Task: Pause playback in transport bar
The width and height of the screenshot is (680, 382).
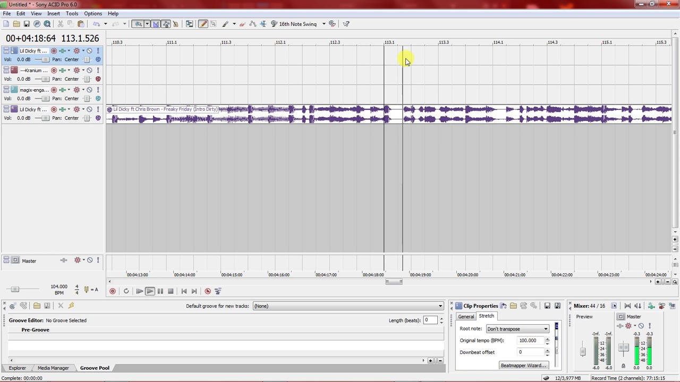Action: (x=160, y=291)
